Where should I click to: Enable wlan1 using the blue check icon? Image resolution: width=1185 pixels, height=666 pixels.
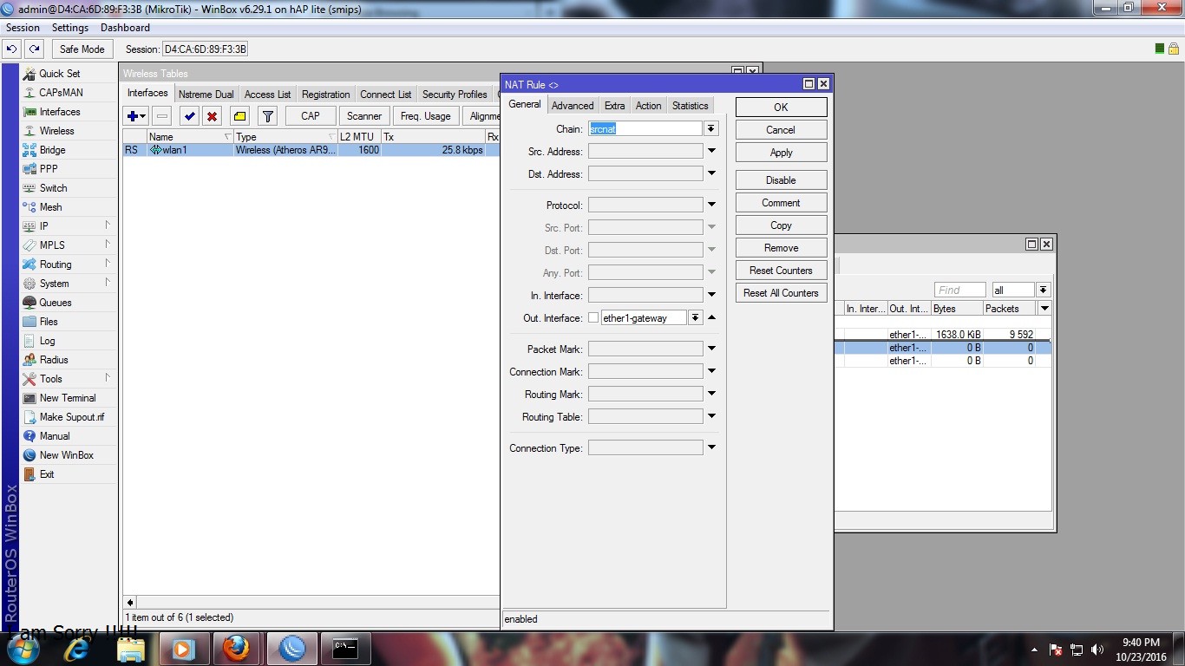tap(189, 115)
